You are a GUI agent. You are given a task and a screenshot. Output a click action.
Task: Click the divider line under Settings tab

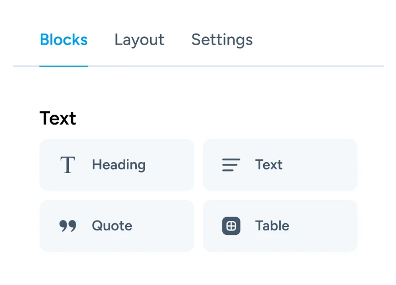point(222,66)
